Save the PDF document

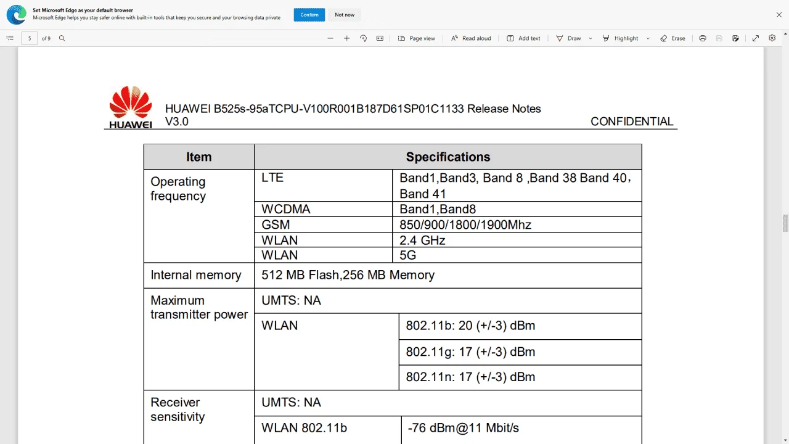coord(719,38)
